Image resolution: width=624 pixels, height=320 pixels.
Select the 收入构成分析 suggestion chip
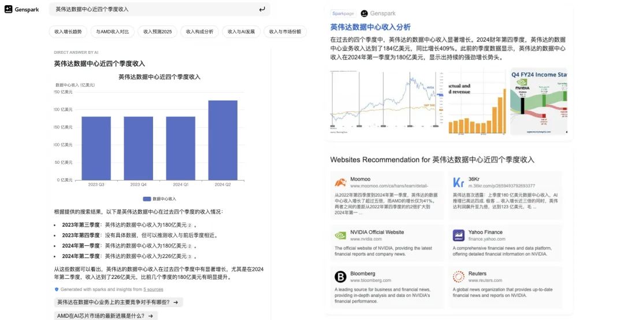coord(200,31)
